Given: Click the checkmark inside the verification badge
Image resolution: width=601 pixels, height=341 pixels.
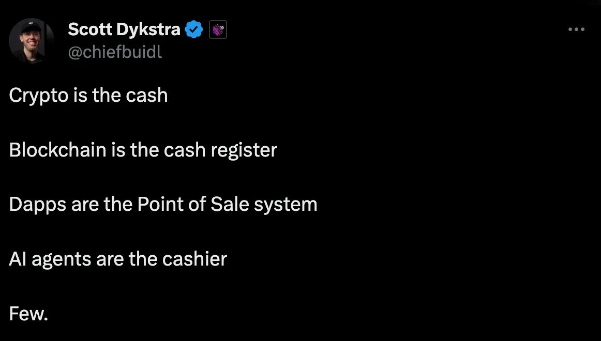Looking at the screenshot, I should coord(193,29).
